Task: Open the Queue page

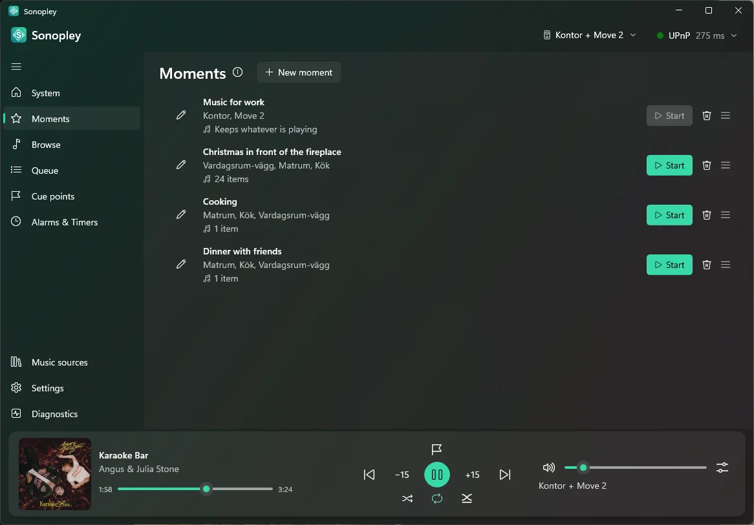Action: coord(72,170)
